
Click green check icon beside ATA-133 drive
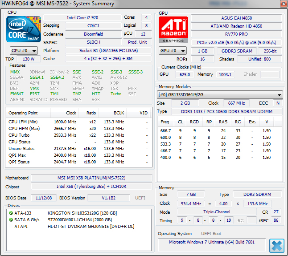point(11,213)
